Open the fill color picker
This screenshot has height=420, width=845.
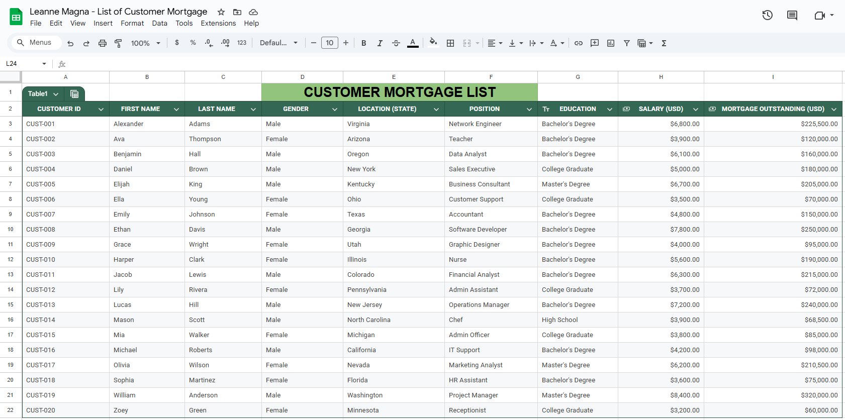433,43
